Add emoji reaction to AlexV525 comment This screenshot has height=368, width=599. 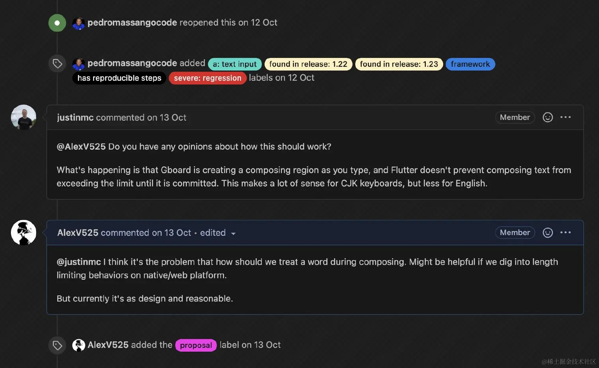548,232
